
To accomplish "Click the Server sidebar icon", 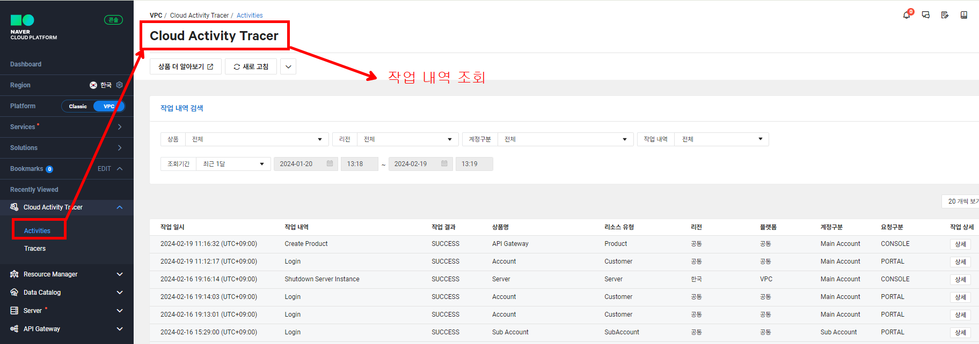I will [14, 311].
